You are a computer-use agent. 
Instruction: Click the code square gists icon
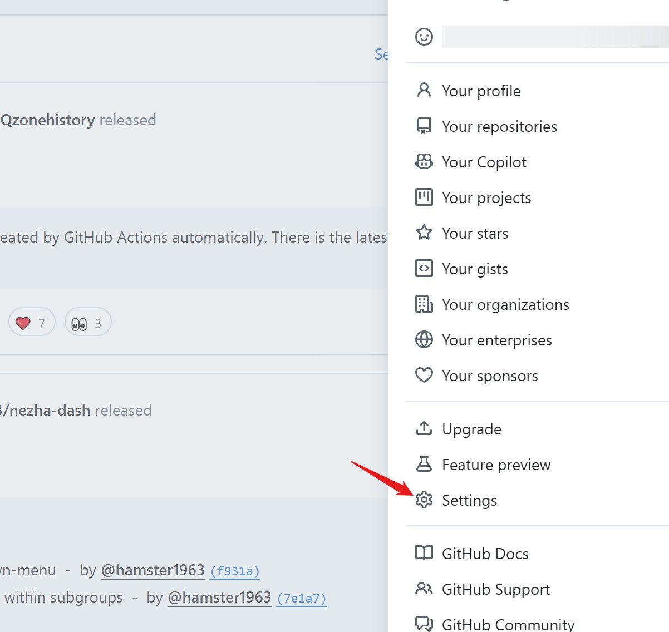(424, 268)
